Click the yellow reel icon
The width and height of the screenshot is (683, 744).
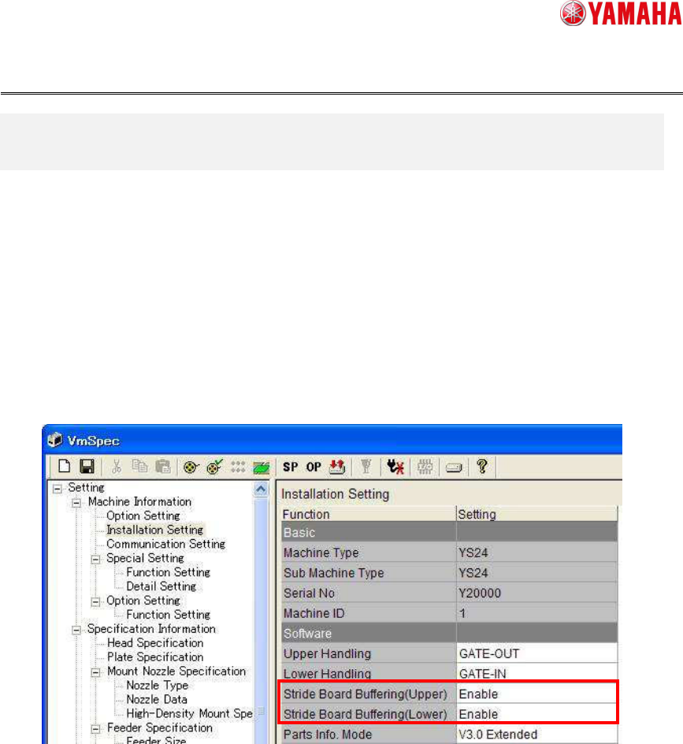pyautogui.click(x=191, y=467)
